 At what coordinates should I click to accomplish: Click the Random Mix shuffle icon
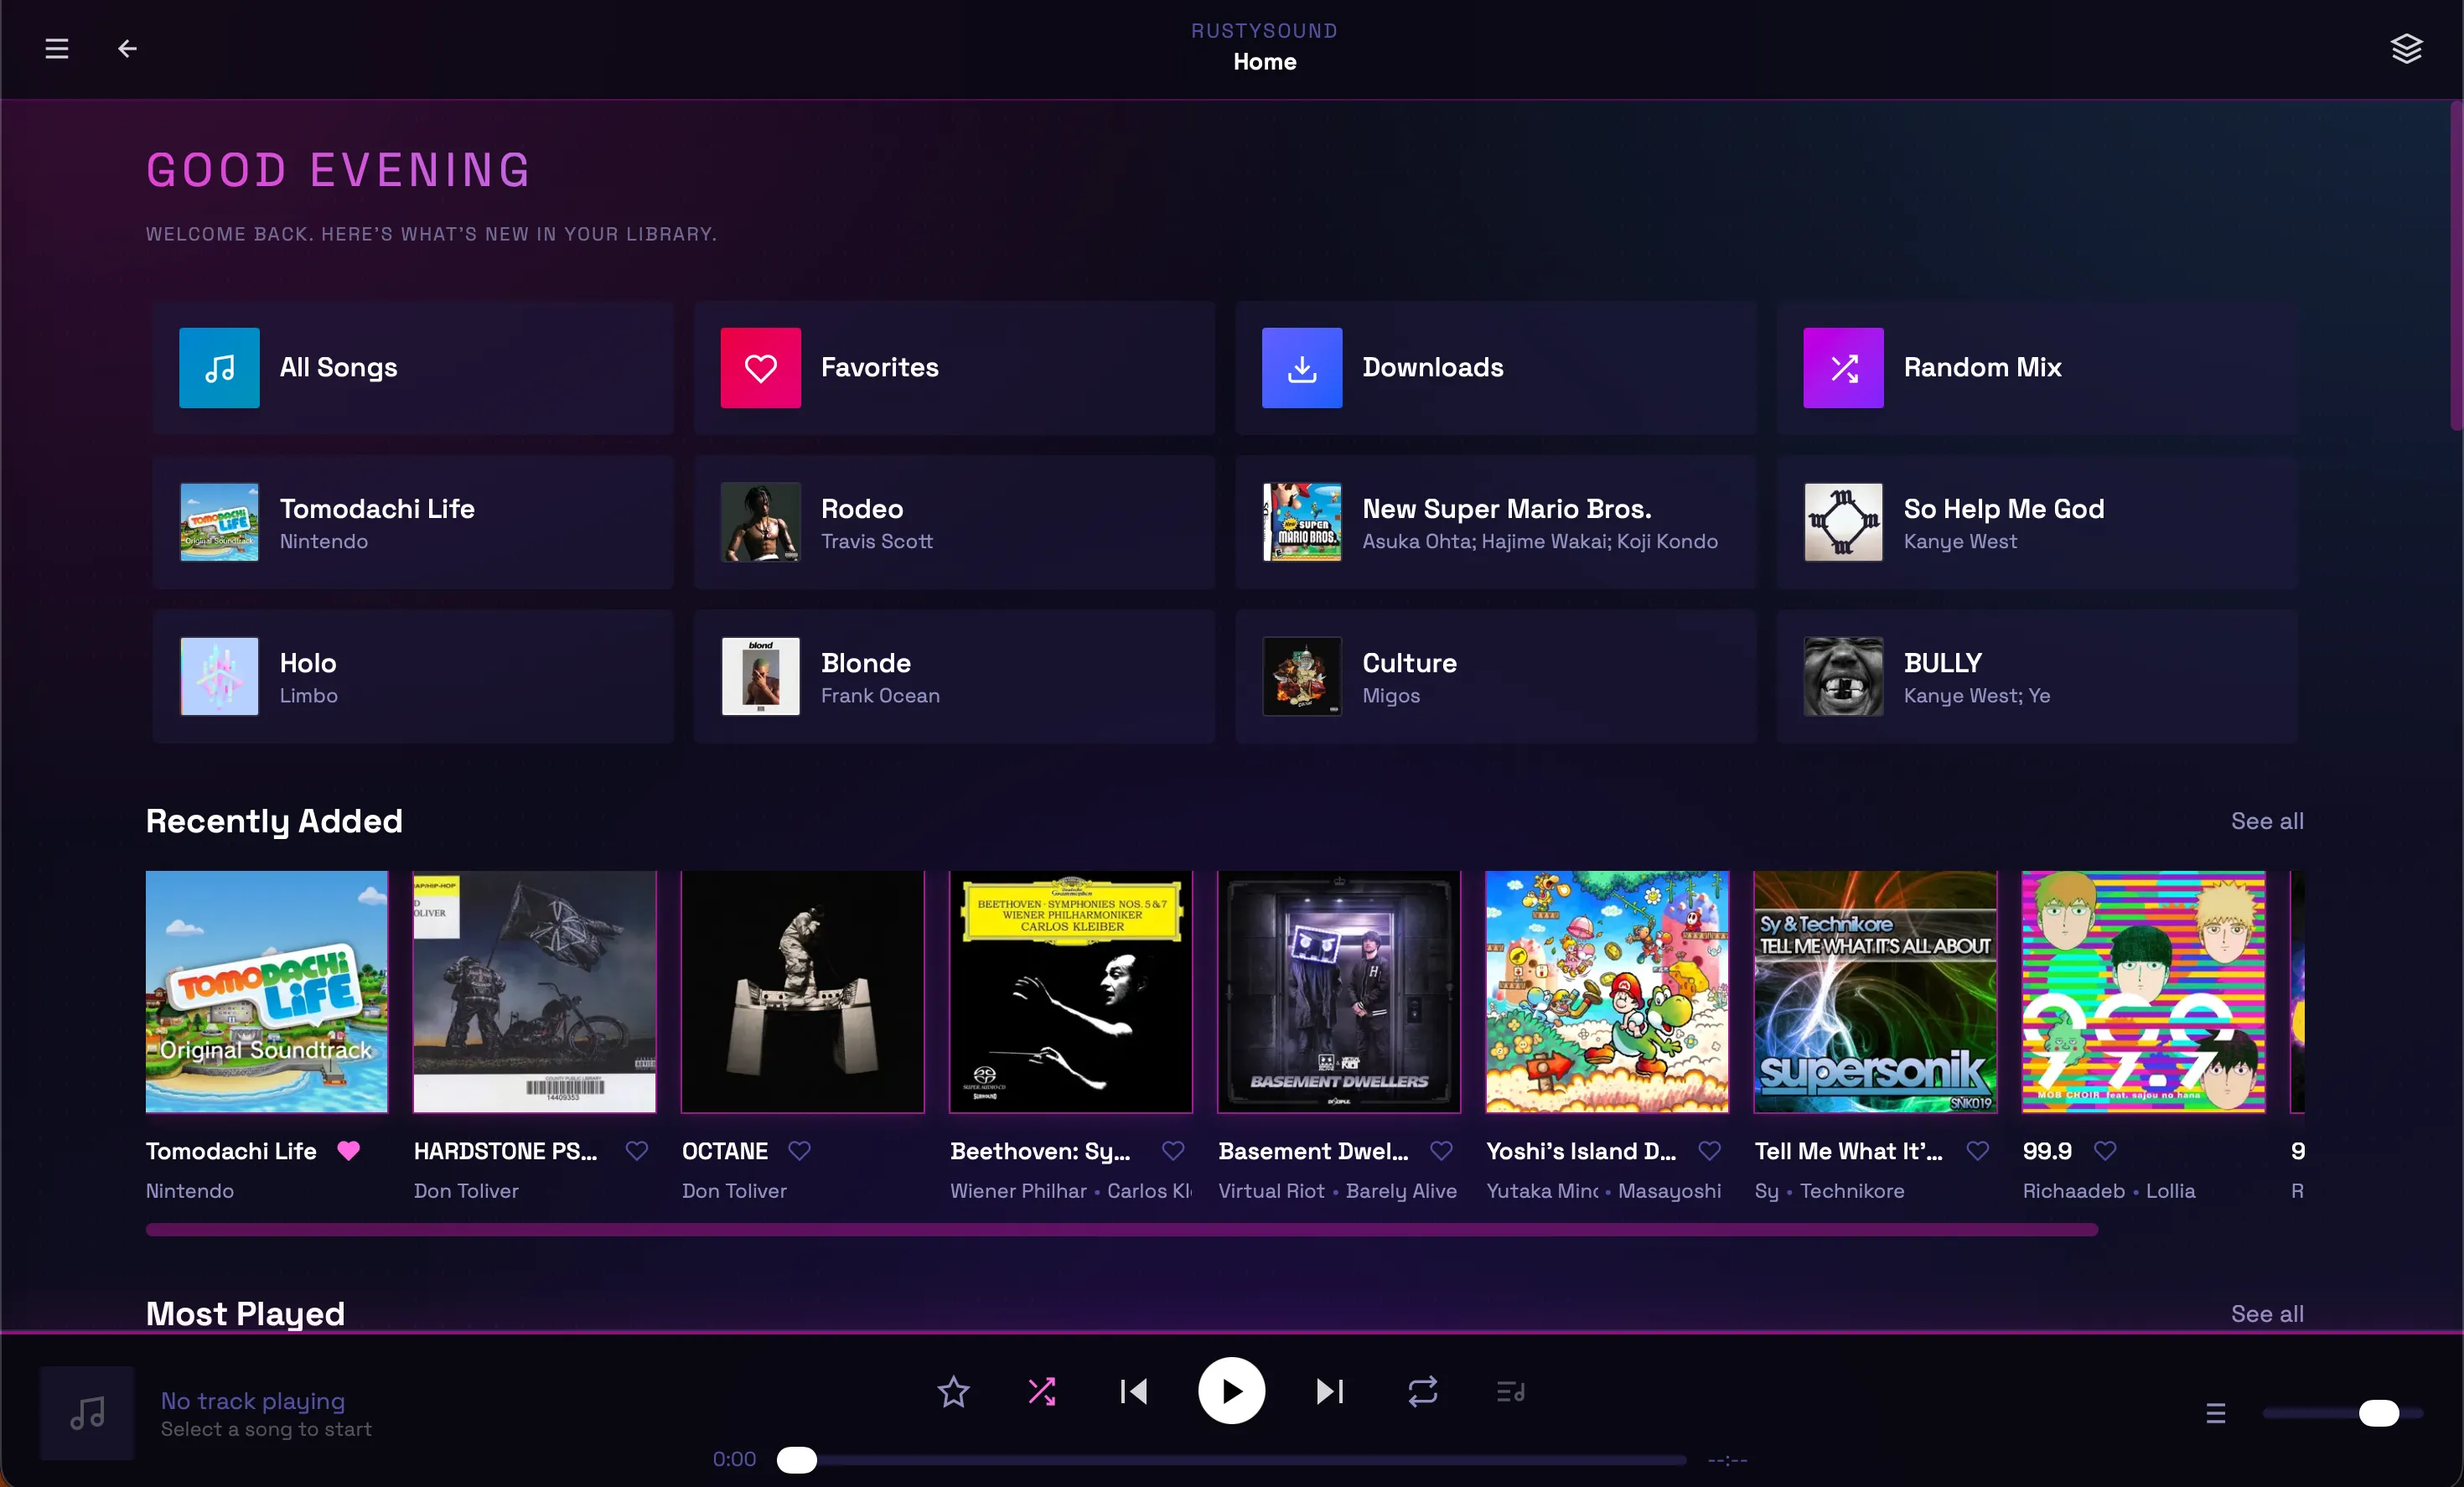point(1843,368)
